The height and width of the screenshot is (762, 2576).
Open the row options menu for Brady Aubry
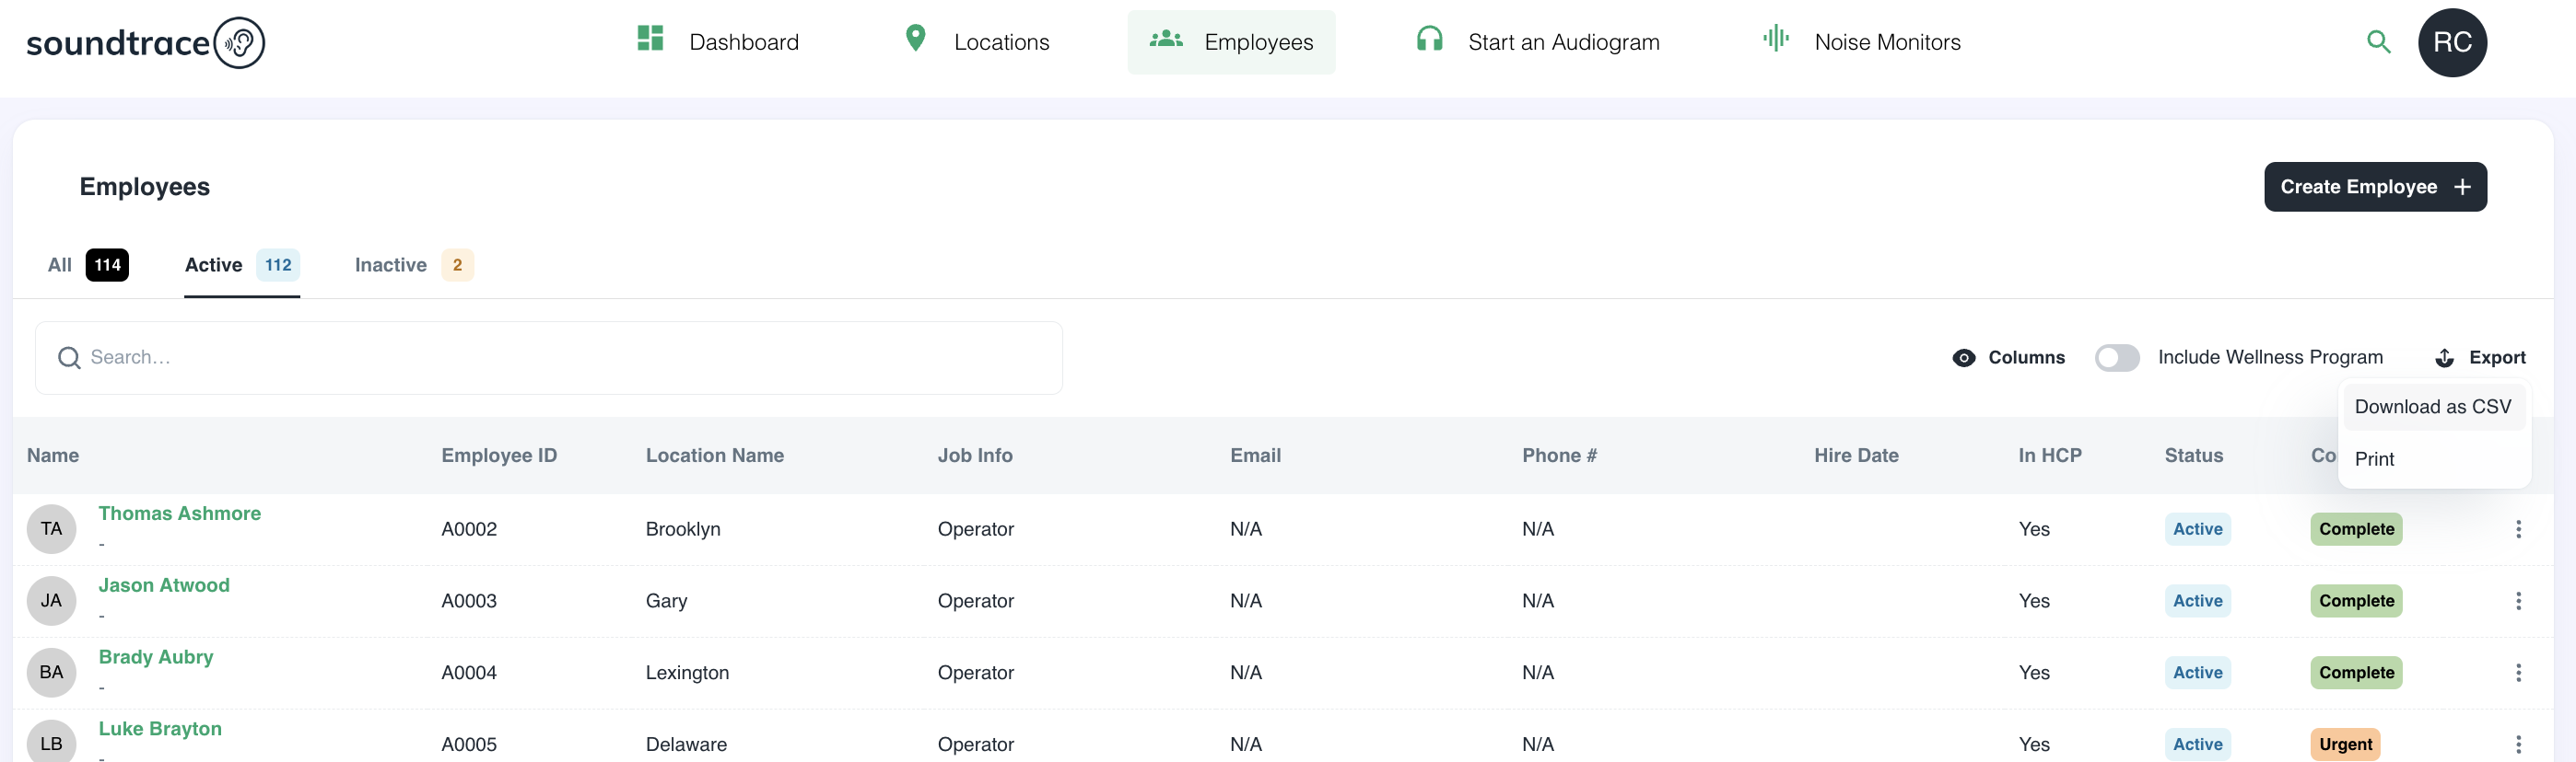coord(2518,673)
